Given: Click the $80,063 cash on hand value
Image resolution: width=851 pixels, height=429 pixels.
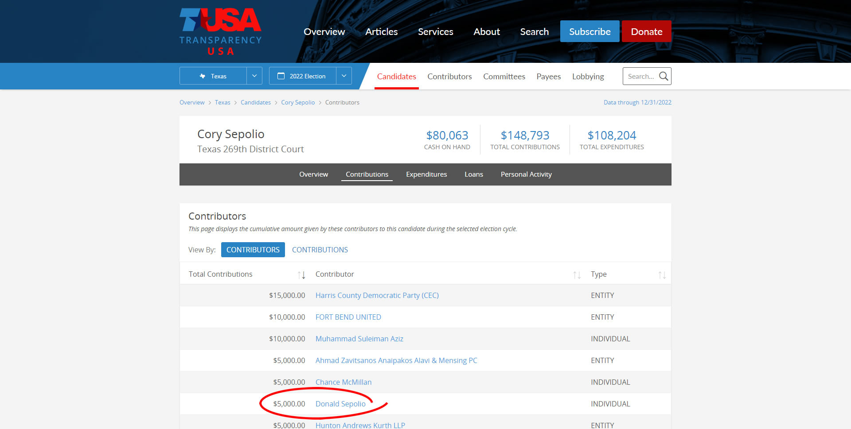Looking at the screenshot, I should point(447,135).
